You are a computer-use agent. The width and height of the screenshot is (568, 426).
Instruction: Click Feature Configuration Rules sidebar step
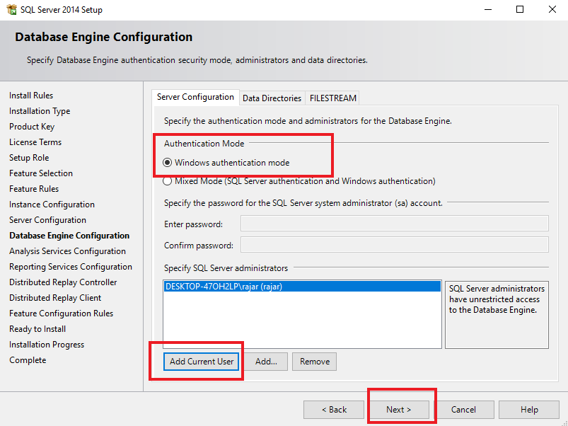tap(62, 313)
